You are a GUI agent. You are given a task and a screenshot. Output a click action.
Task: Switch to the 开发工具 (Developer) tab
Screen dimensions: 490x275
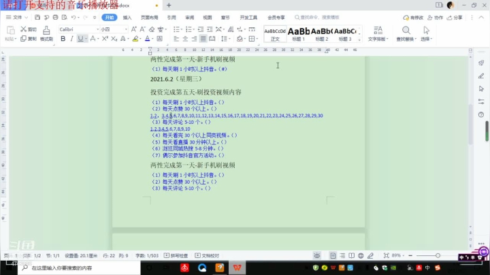[248, 18]
